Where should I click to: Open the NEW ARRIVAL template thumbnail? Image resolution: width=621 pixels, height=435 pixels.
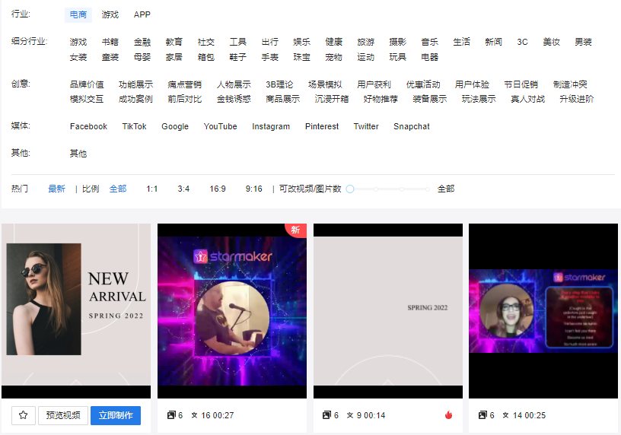coord(76,311)
